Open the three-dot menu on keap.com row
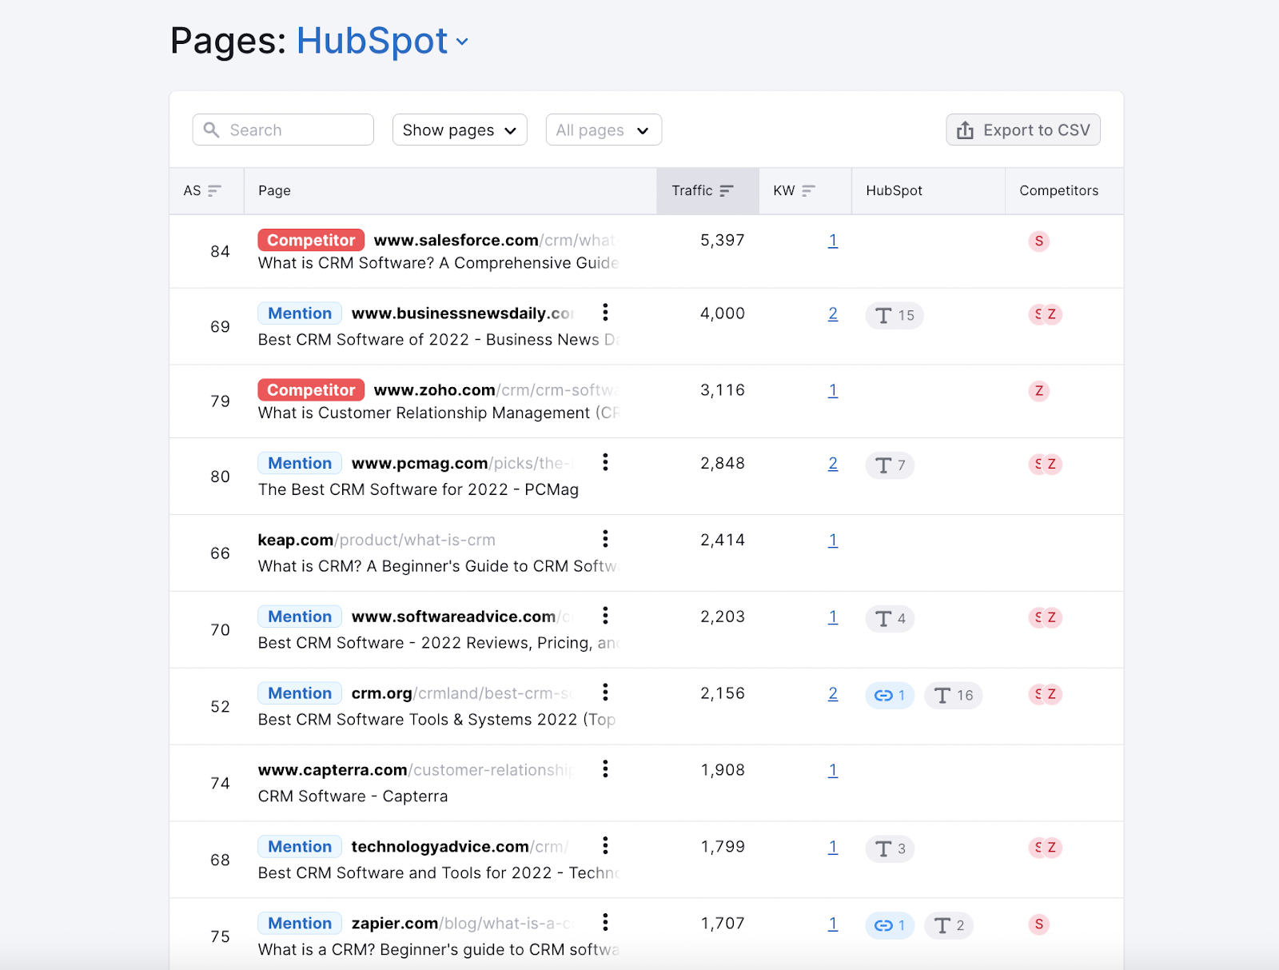Viewport: 1279px width, 970px height. (x=605, y=539)
